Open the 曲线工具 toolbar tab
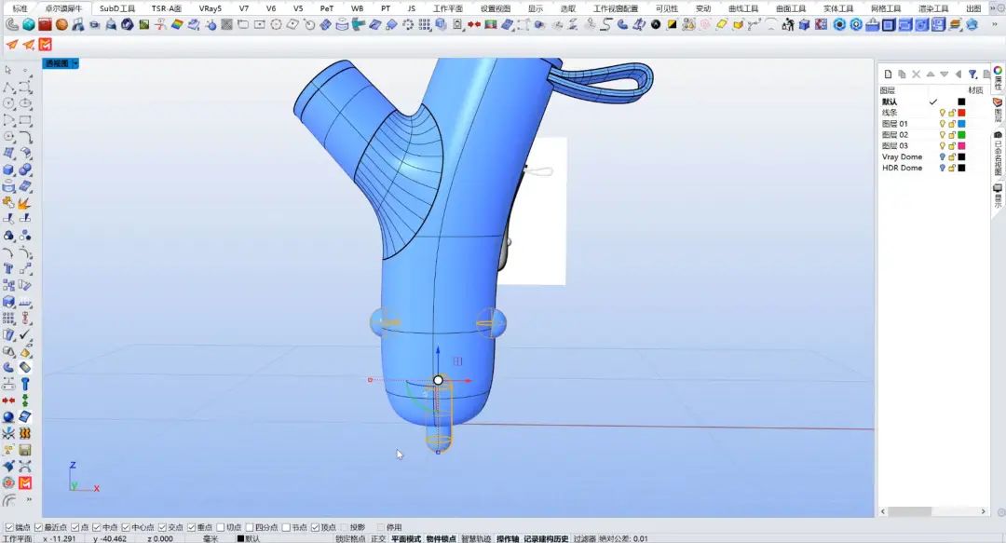 point(742,8)
